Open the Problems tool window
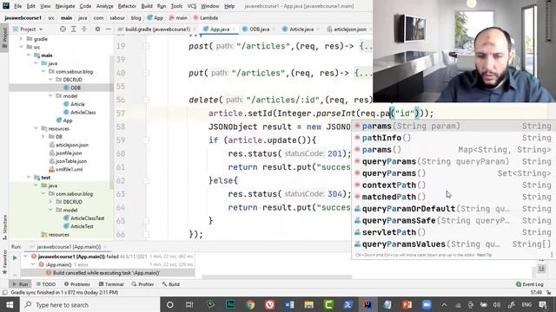 (x=77, y=284)
